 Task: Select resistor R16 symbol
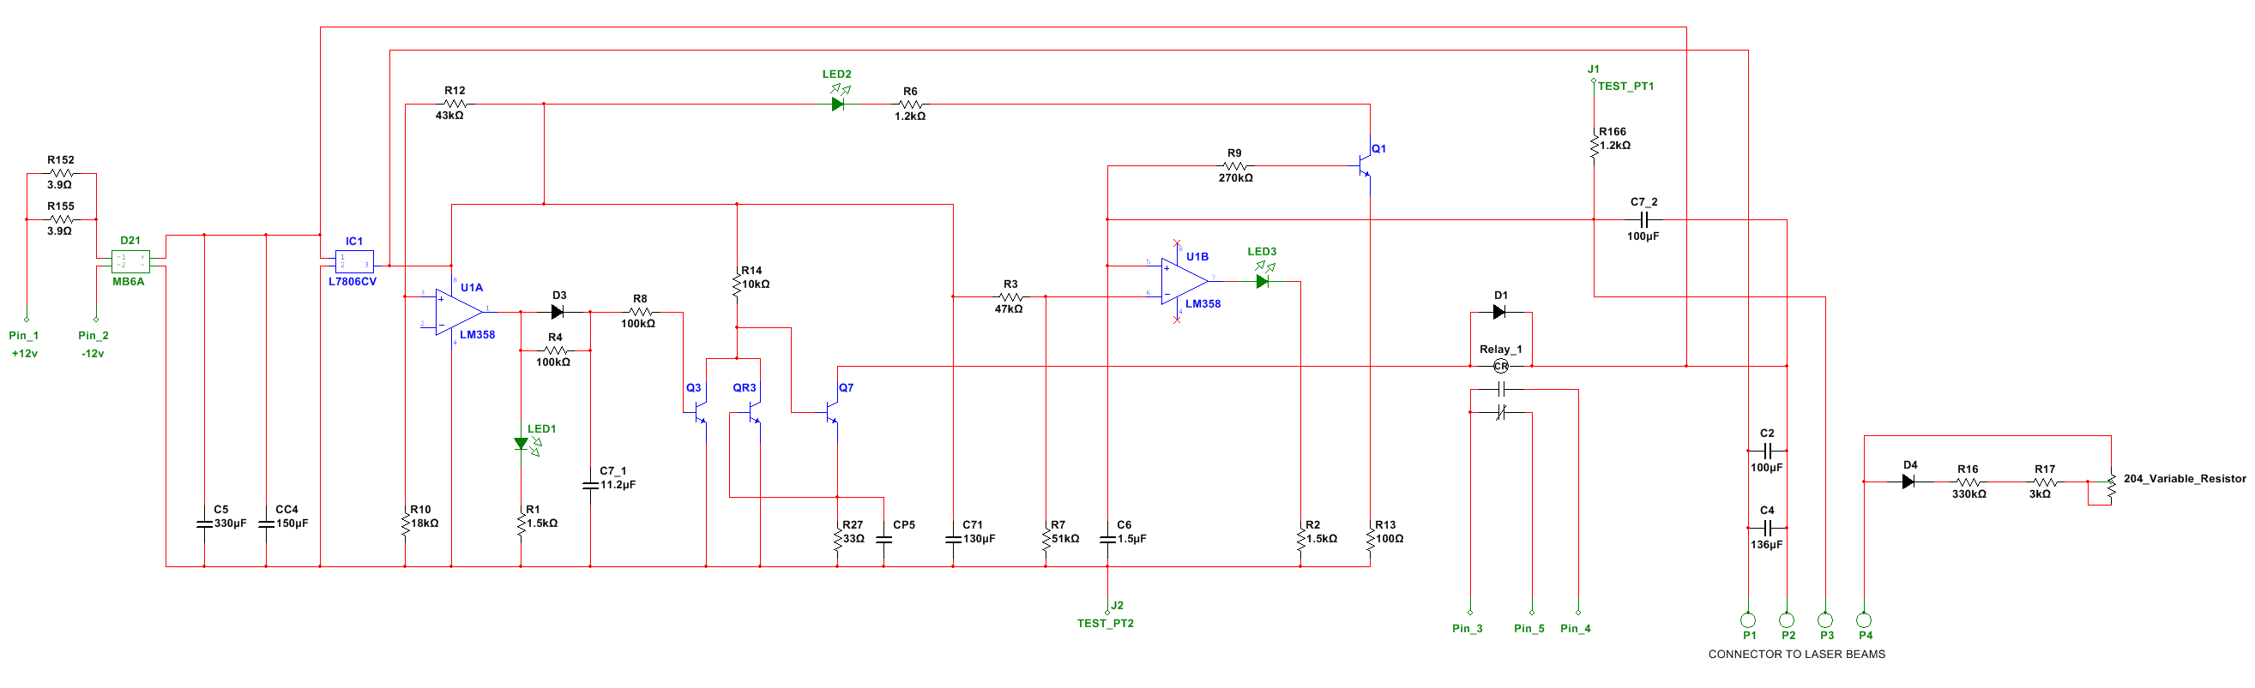click(x=1968, y=482)
